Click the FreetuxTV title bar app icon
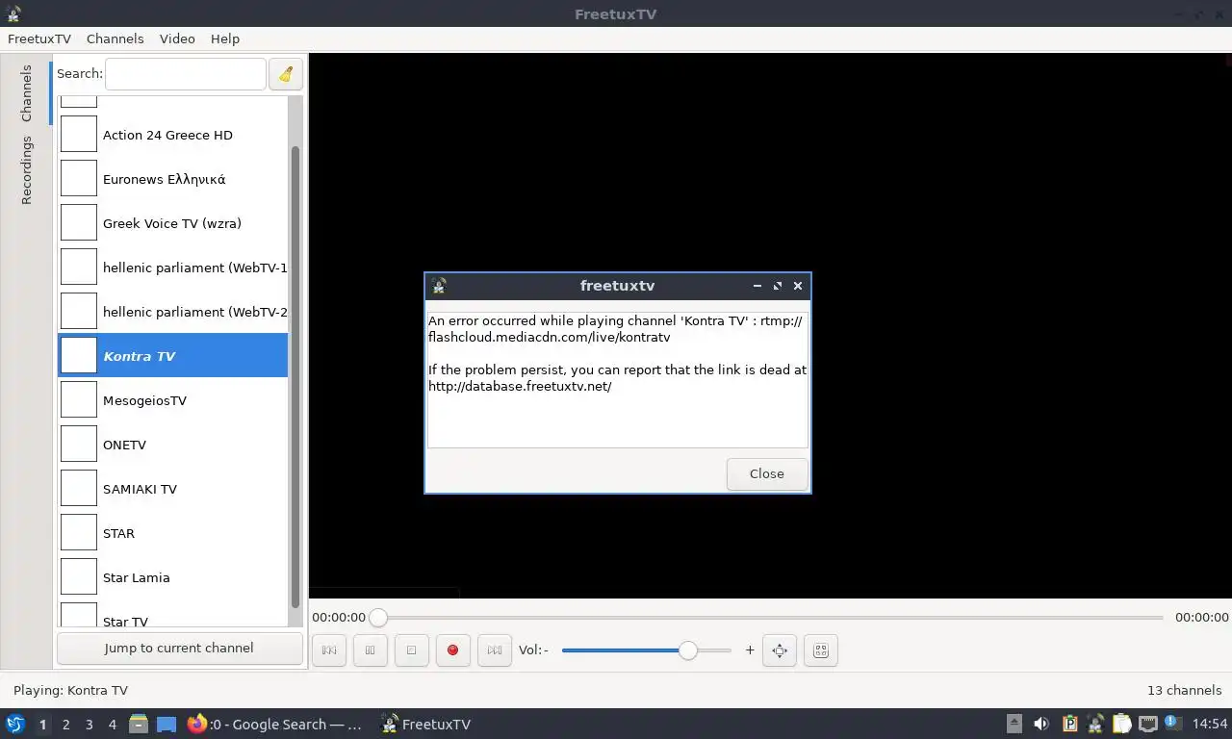1232x739 pixels. (x=13, y=13)
